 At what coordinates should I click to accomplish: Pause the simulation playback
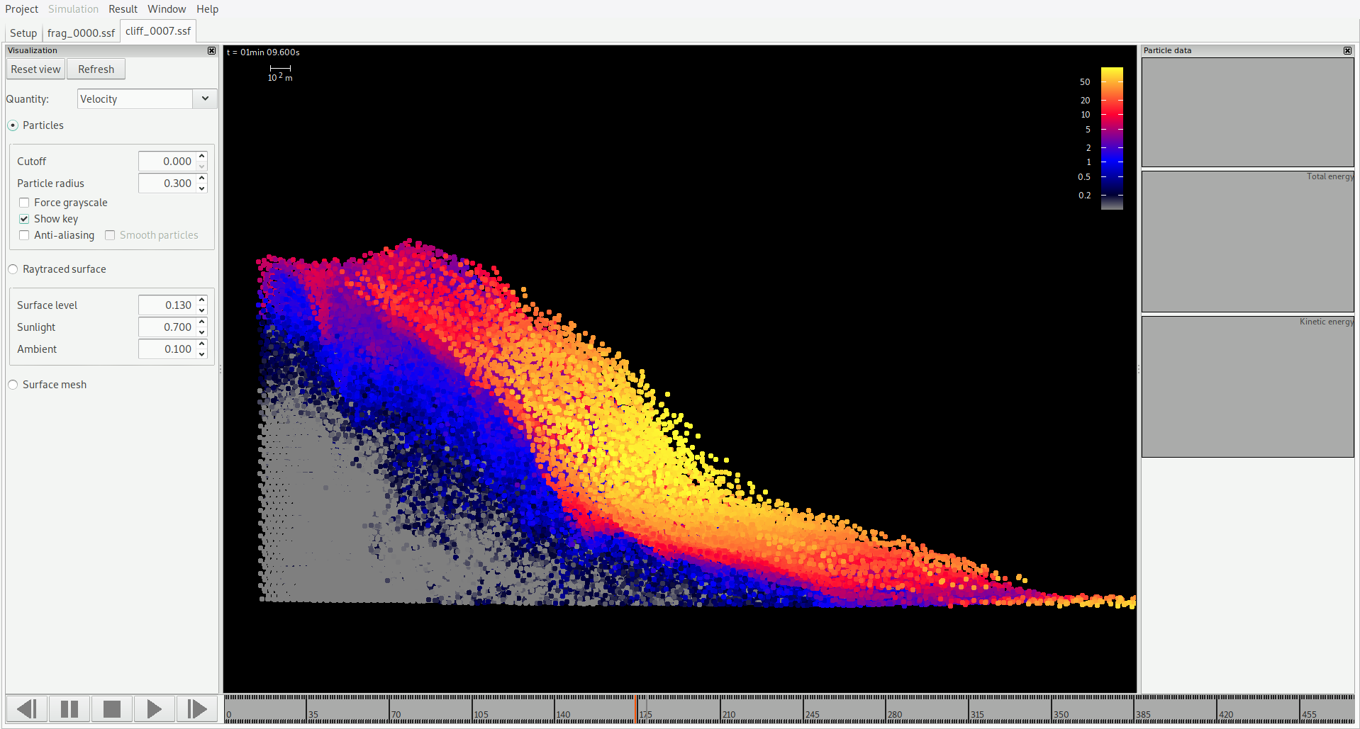(69, 708)
